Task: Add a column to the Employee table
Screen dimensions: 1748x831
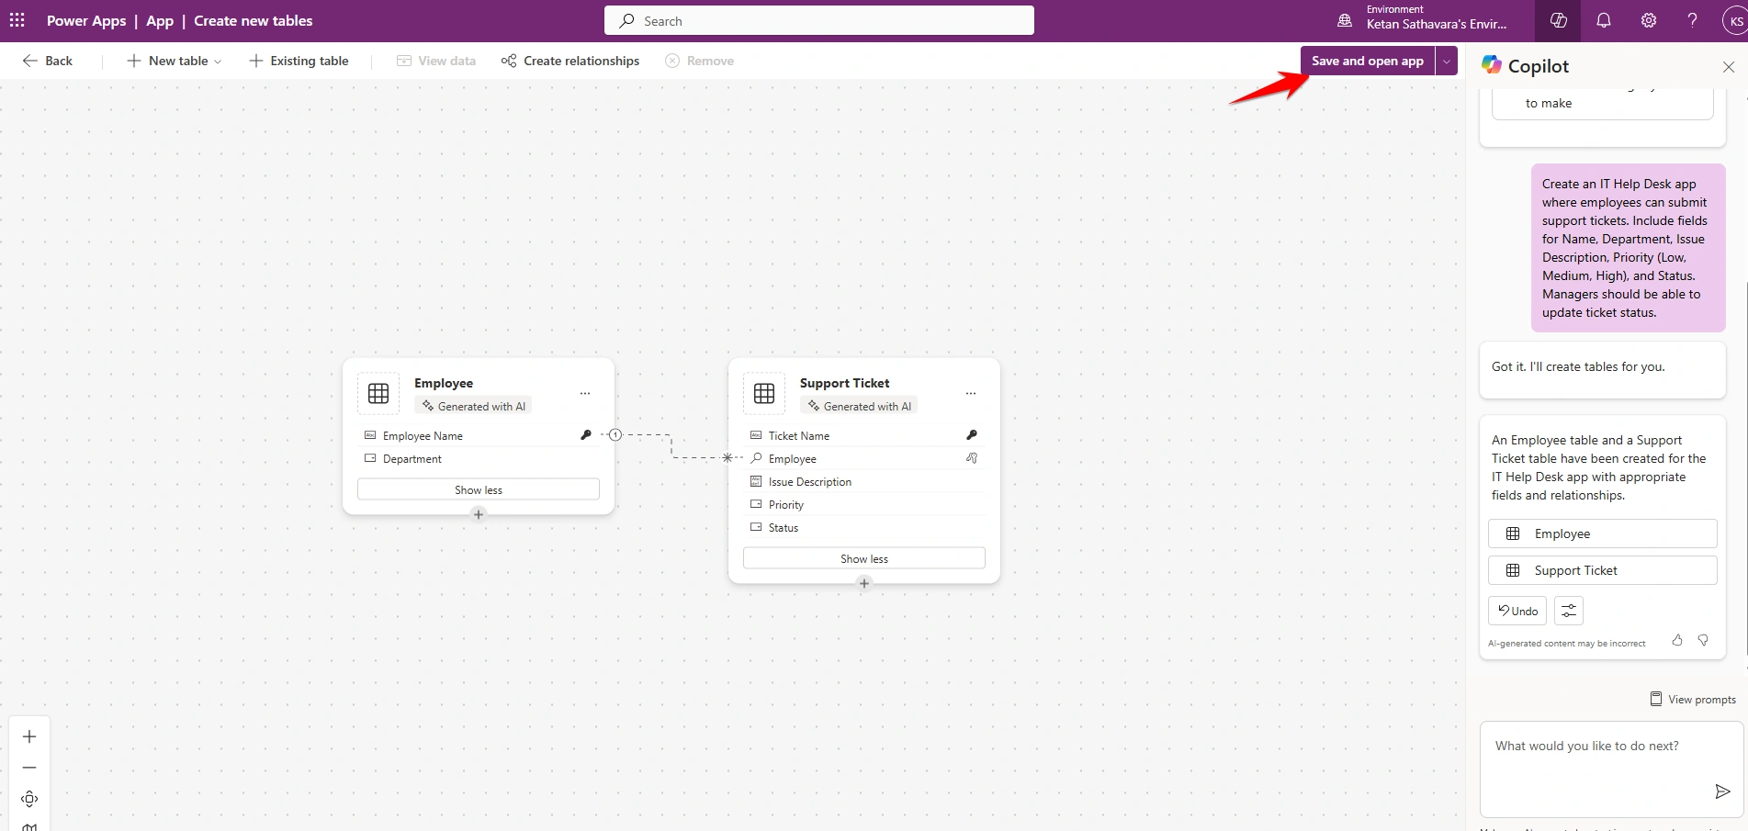Action: click(x=479, y=514)
